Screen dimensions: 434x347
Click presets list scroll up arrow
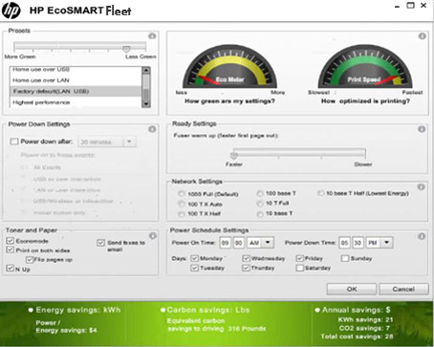coord(146,70)
